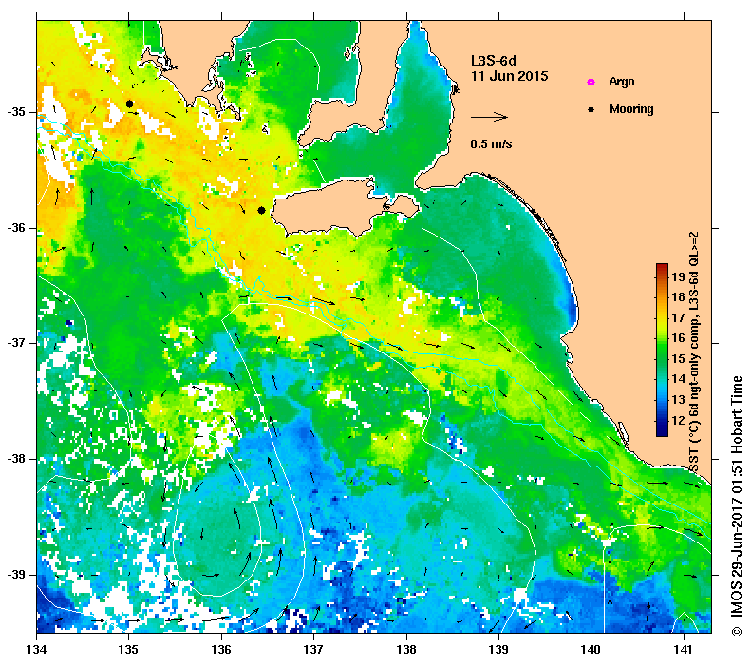This screenshot has height=665, width=751.
Task: Click longitude axis label '136'
Action: [221, 650]
